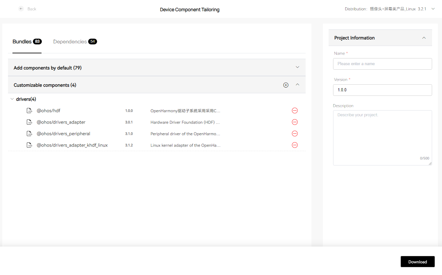Open the Distribution dropdown
Viewport: 442px width, 275px height.
(433, 9)
